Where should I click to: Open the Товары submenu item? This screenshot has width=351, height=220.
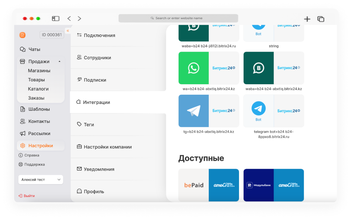pos(36,80)
